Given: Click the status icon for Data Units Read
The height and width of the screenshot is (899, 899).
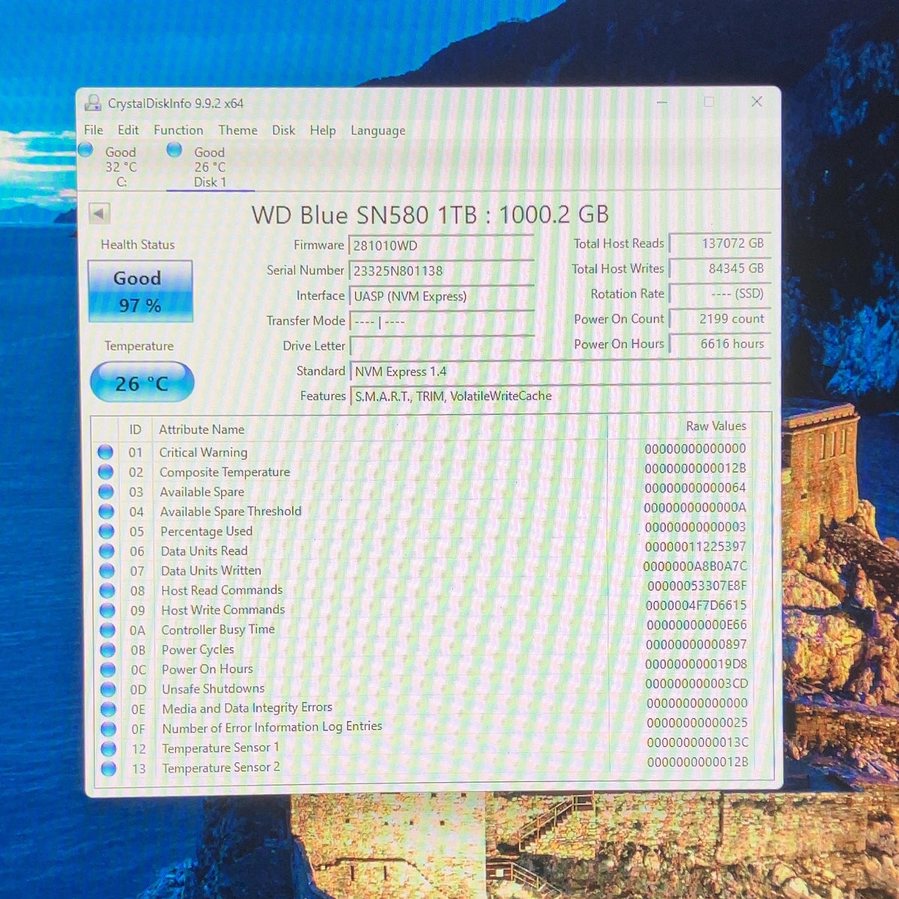Looking at the screenshot, I should pos(106,551).
